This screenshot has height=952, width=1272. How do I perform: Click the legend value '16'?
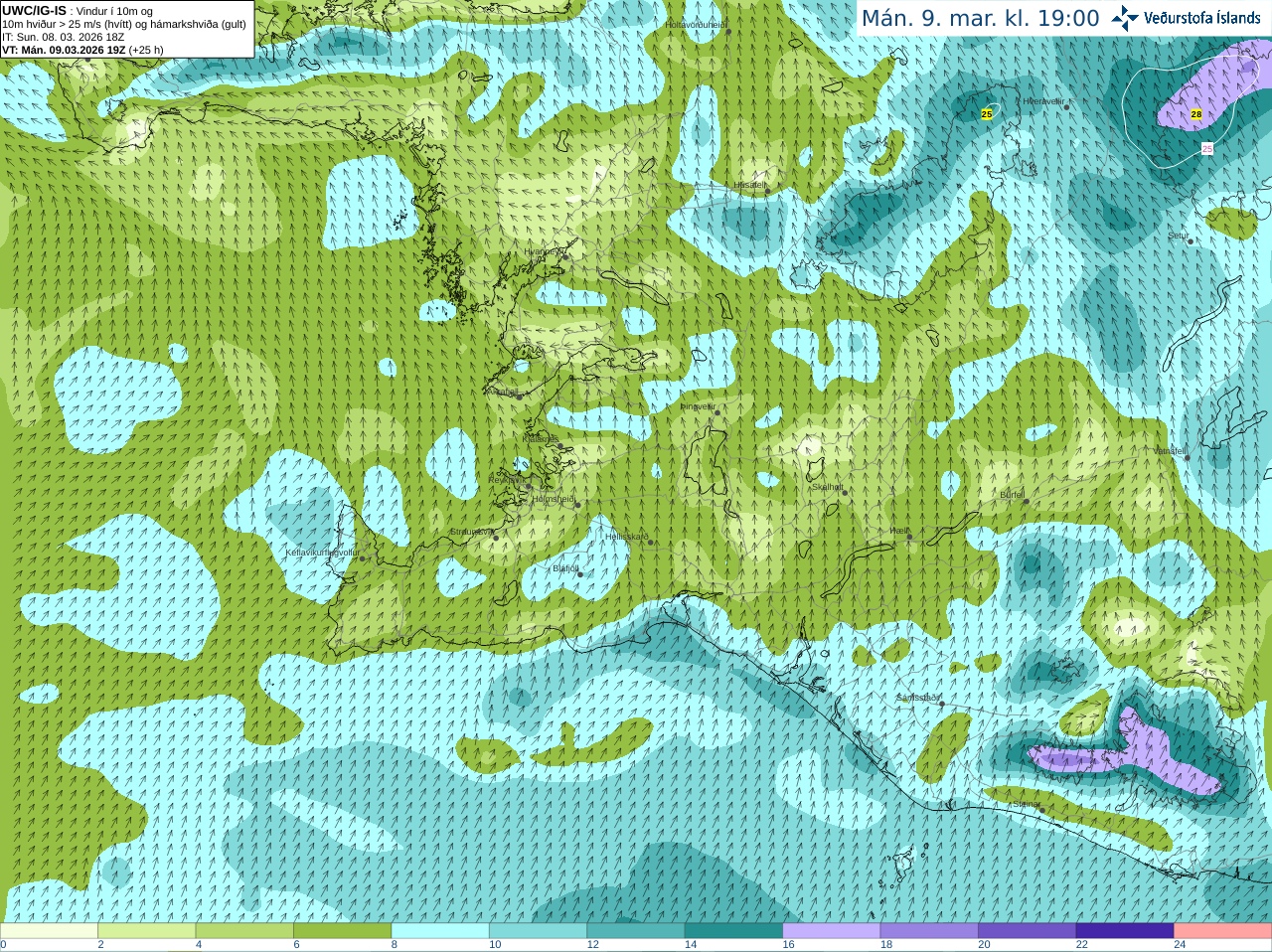tap(788, 945)
